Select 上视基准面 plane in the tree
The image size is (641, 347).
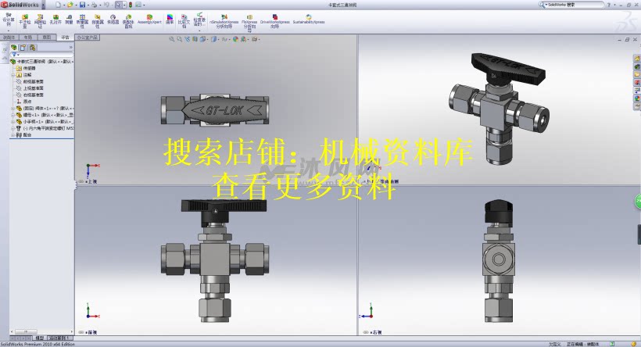[x=33, y=88]
